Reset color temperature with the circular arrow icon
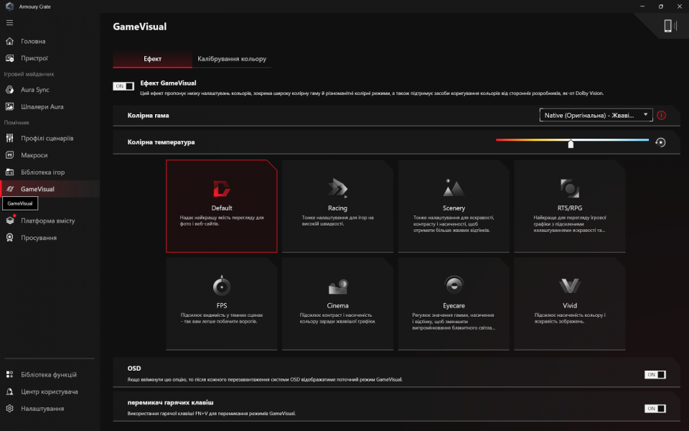The image size is (689, 431). click(660, 142)
